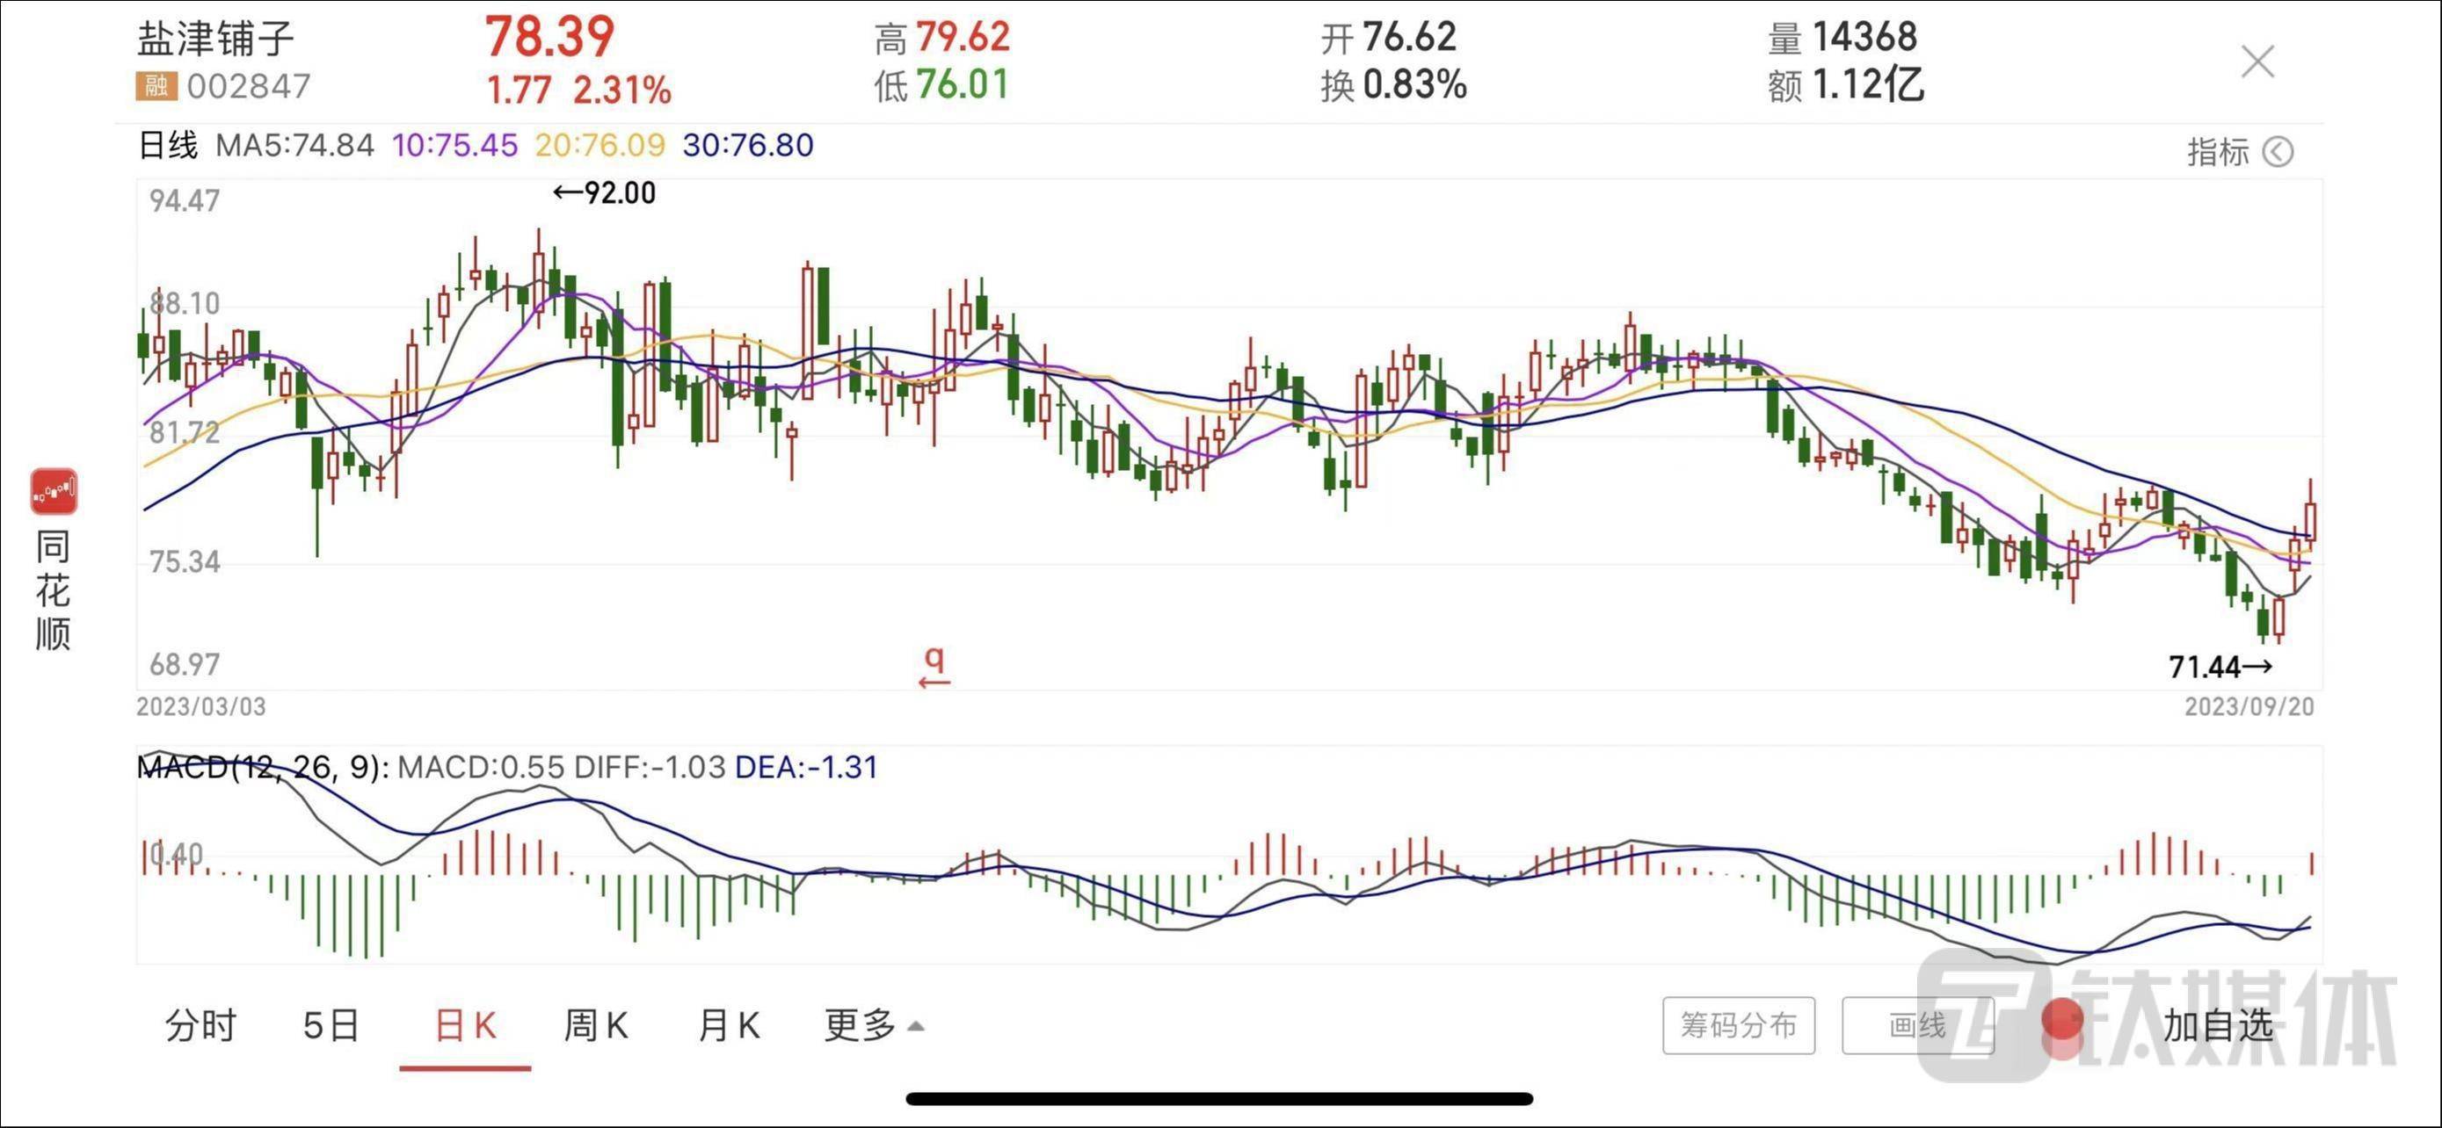Image resolution: width=2442 pixels, height=1128 pixels.
Task: Add stock via 加自选 button
Action: pyautogui.click(x=2218, y=1024)
